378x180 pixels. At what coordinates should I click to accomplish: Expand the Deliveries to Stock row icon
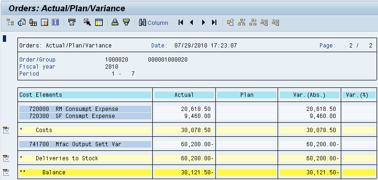6,158
